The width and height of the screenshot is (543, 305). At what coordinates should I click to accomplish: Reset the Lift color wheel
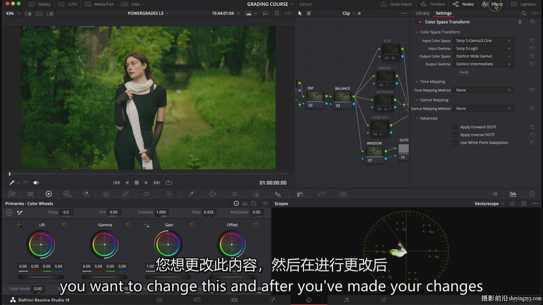[x=65, y=225]
